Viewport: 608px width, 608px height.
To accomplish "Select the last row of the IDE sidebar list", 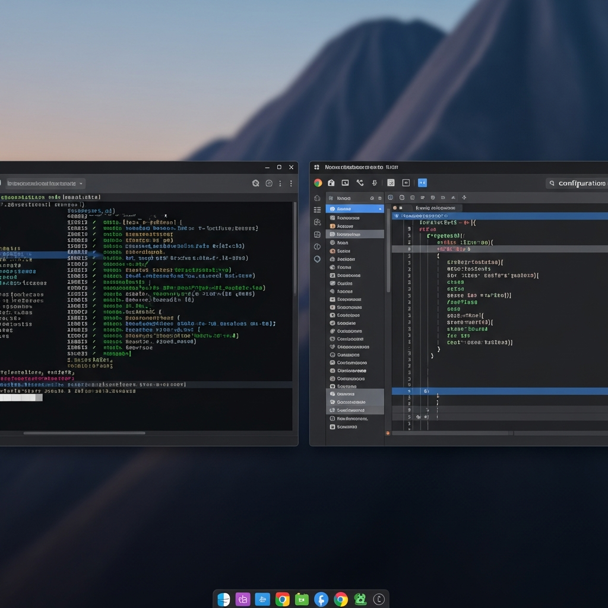I will coord(355,427).
